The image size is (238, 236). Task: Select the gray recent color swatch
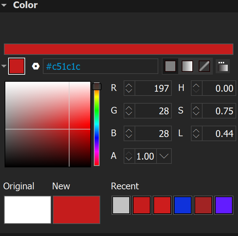[121, 205]
